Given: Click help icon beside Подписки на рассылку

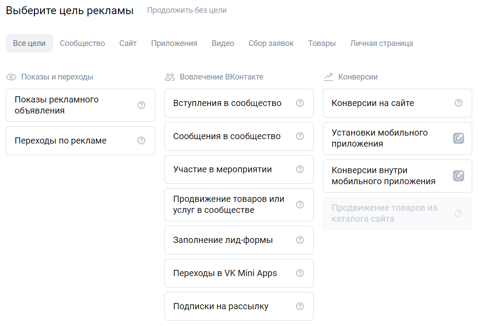Looking at the screenshot, I should [300, 306].
